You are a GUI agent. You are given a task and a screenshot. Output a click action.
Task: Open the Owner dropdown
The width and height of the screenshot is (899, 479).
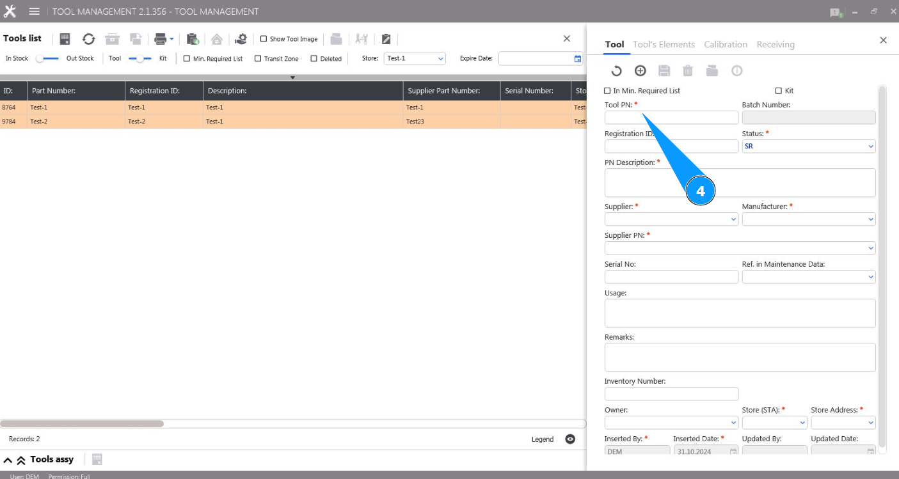671,423
